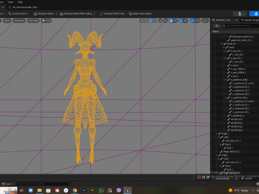
Task: Select the eyelid_top_l bone
Action: (237, 127)
